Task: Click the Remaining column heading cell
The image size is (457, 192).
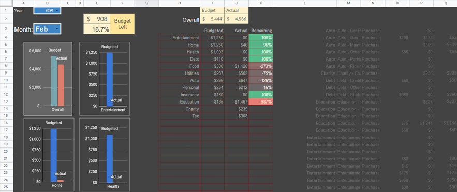Action: 261,31
